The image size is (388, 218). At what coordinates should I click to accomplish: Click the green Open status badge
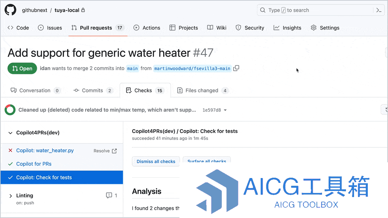22,69
